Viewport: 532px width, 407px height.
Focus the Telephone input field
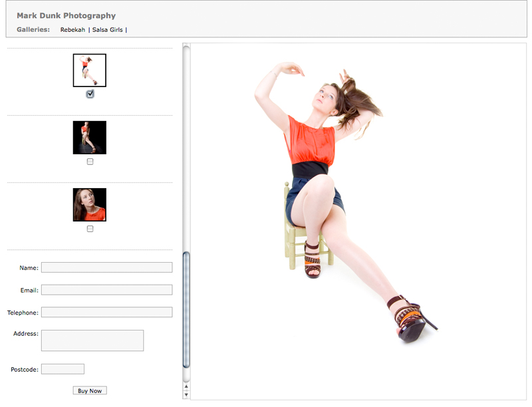pyautogui.click(x=107, y=312)
